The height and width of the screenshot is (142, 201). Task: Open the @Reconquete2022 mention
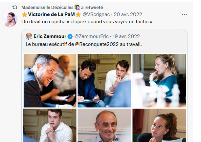tap(97, 44)
